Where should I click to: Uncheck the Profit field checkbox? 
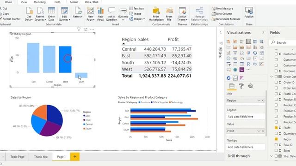click(276, 128)
